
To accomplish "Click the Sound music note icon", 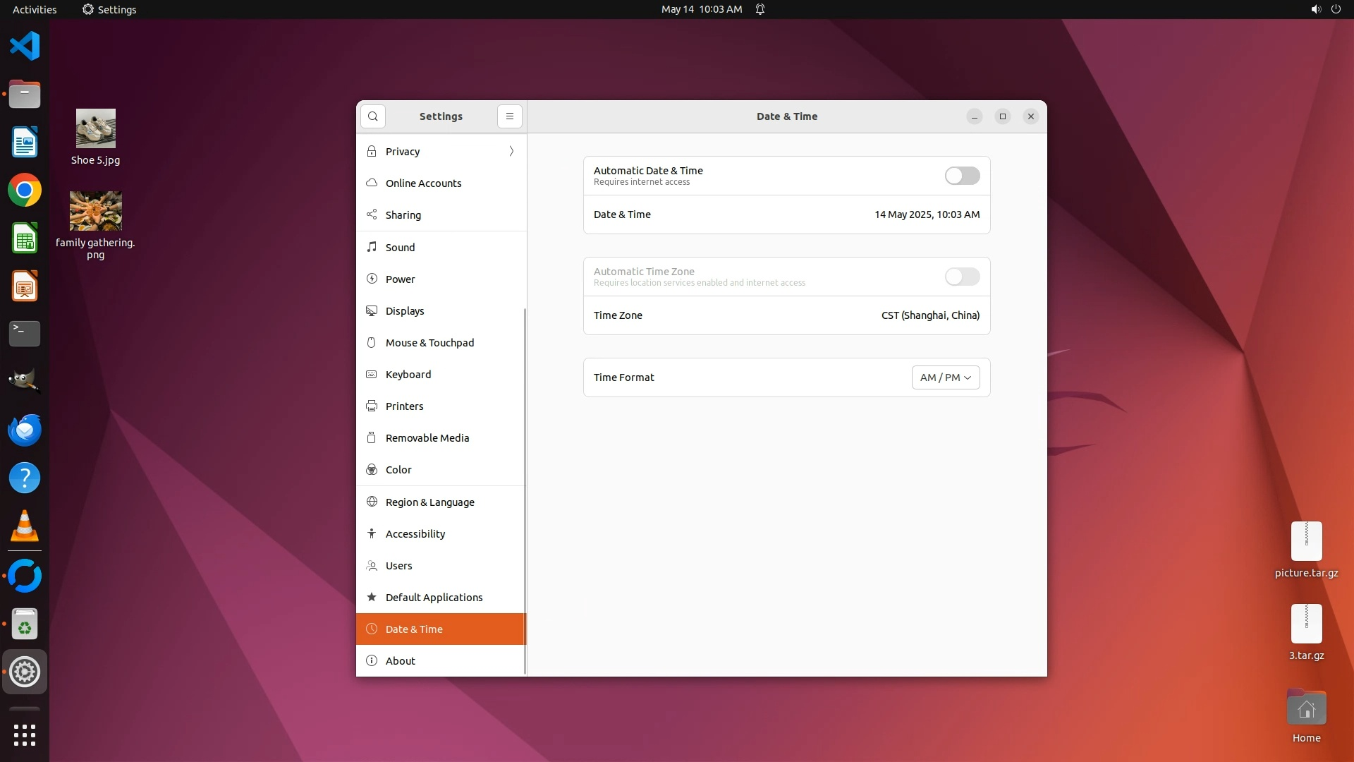I will coord(372,247).
